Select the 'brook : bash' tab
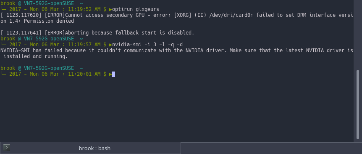 (90, 148)
